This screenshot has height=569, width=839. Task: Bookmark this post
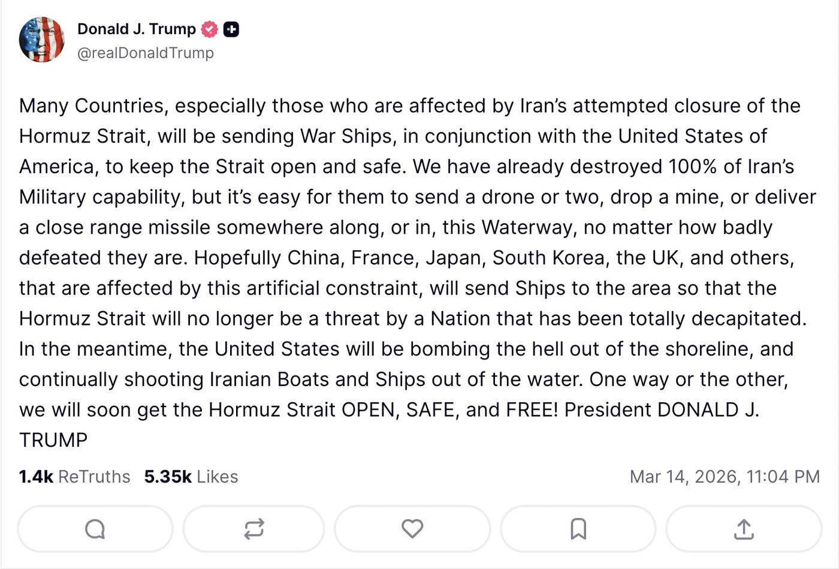578,529
